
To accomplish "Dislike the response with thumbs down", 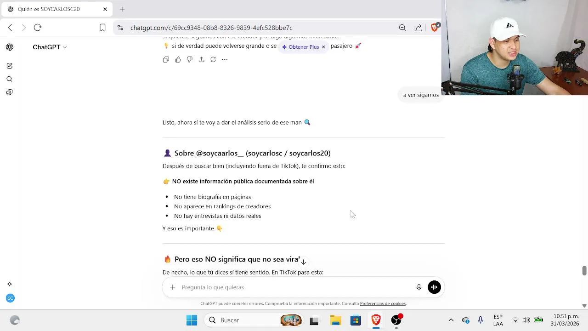I will click(189, 59).
